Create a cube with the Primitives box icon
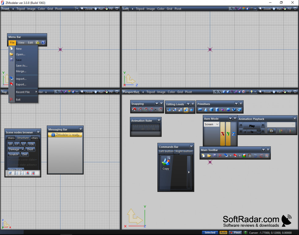299x235 pixels. coord(211,110)
